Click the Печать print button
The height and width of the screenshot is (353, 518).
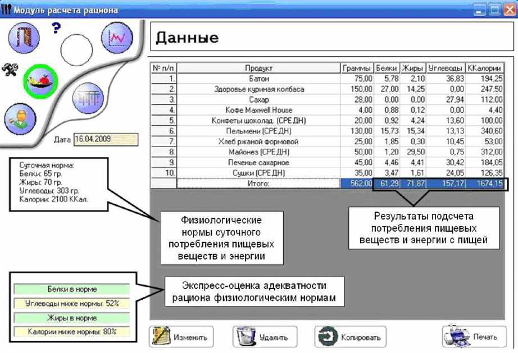pos(474,337)
